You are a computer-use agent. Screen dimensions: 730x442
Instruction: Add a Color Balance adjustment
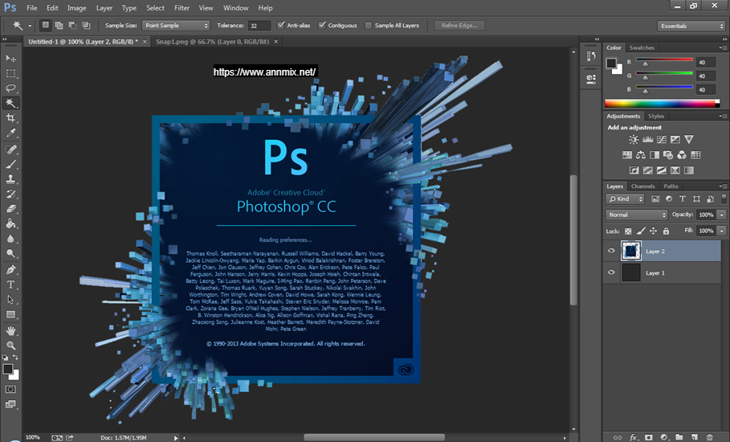click(x=641, y=154)
